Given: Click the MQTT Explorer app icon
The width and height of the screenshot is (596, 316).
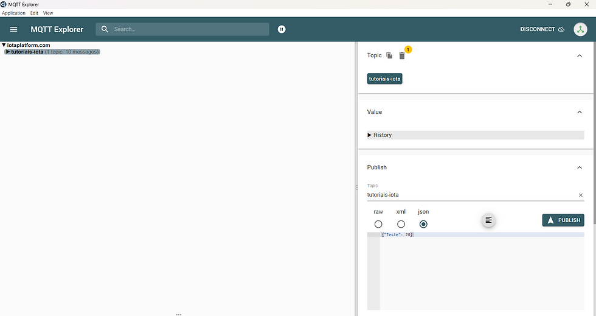Looking at the screenshot, I should tap(4, 4).
